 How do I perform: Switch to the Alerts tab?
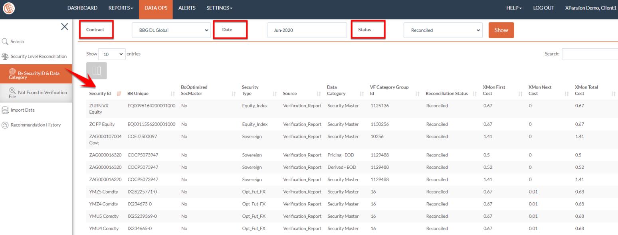pos(187,8)
